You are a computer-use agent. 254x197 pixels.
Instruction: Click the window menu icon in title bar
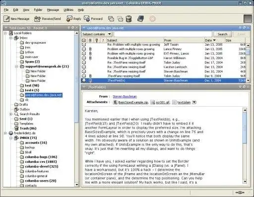[4, 3]
